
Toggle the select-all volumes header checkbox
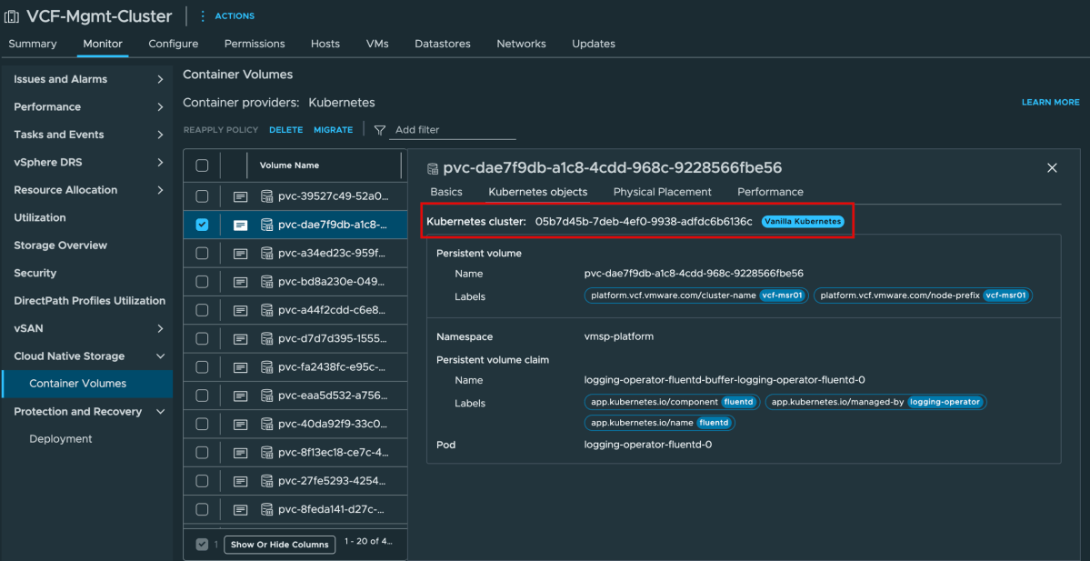coord(203,165)
